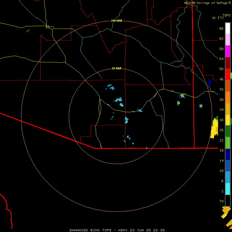The height and width of the screenshot is (232, 232).
Task: Click the "18" legend tick value
Action: (x=221, y=151)
